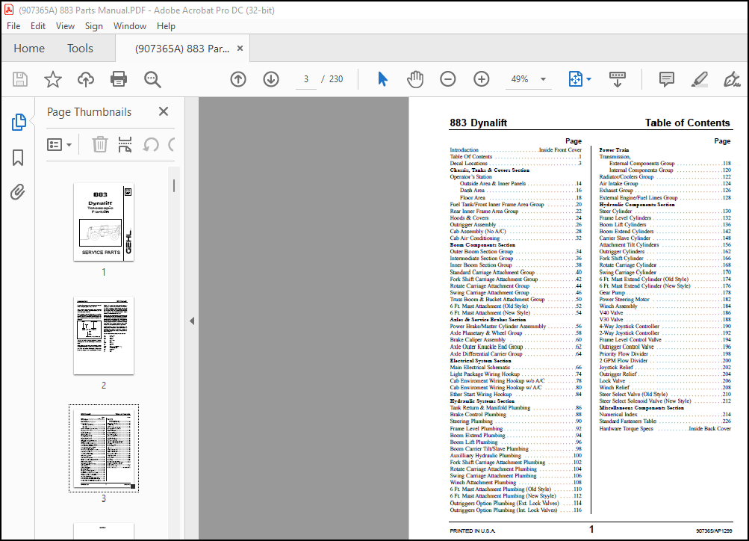Click 'Decal Locations' contents entry

tap(515, 164)
